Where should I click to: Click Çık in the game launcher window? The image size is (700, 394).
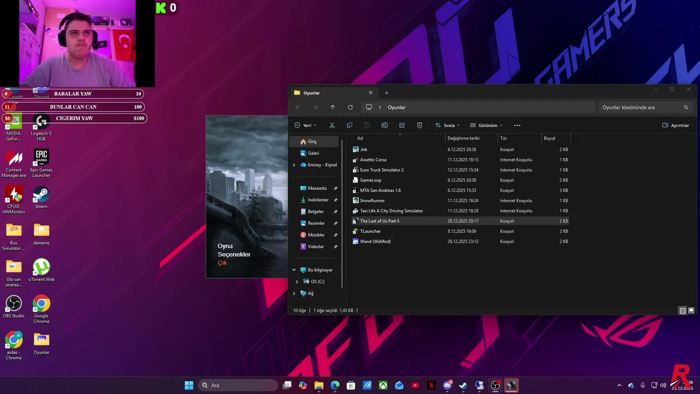[x=222, y=263]
